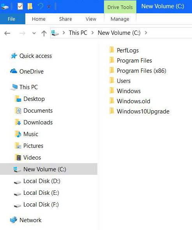Image resolution: width=192 pixels, height=230 pixels.
Task: Switch to the View ribbon tab
Action: tap(91, 19)
